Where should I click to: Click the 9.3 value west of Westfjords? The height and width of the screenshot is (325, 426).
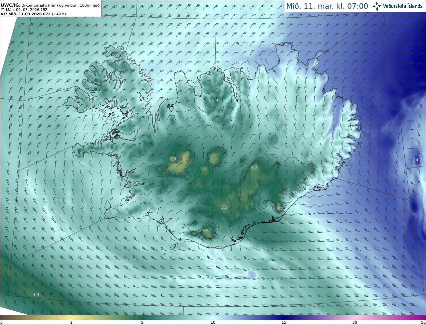pos(53,86)
